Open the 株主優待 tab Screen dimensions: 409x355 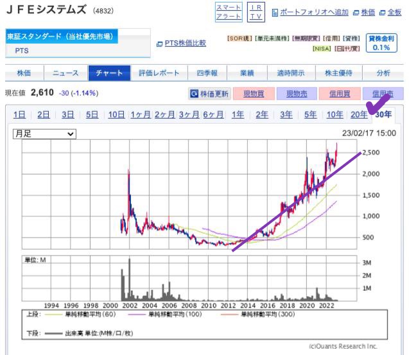click(x=338, y=73)
